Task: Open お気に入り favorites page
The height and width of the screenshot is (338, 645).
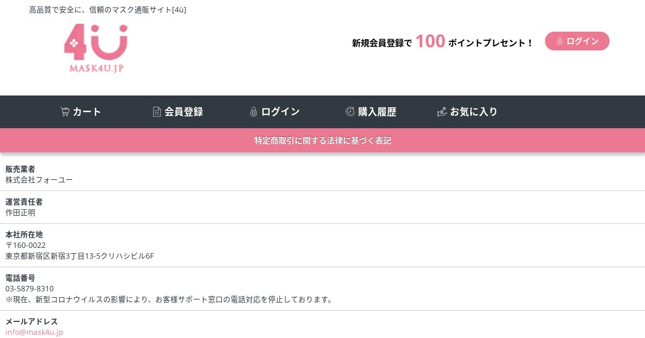Action: 474,112
